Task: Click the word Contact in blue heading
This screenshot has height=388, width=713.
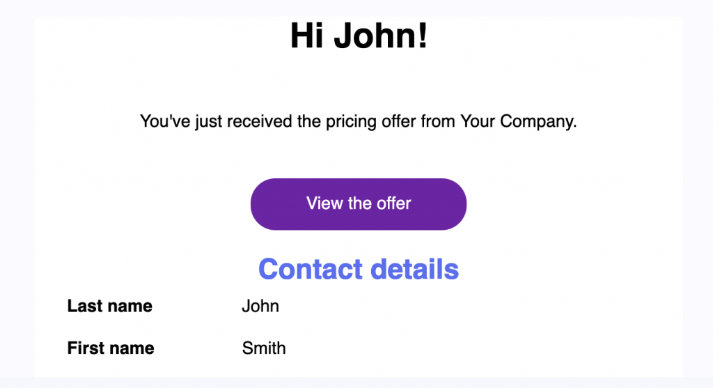Action: (x=311, y=269)
